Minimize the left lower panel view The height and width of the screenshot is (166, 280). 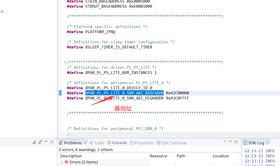46,142
